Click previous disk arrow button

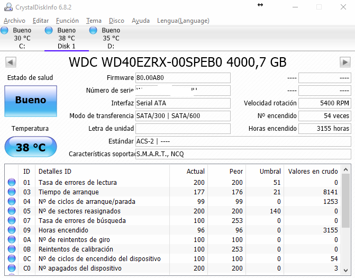pyautogui.click(x=11, y=62)
